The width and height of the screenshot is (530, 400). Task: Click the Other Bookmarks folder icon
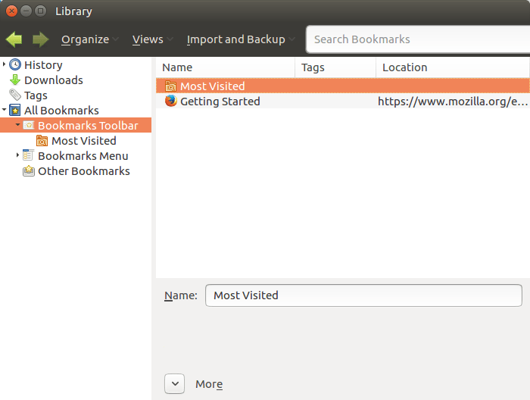click(29, 170)
